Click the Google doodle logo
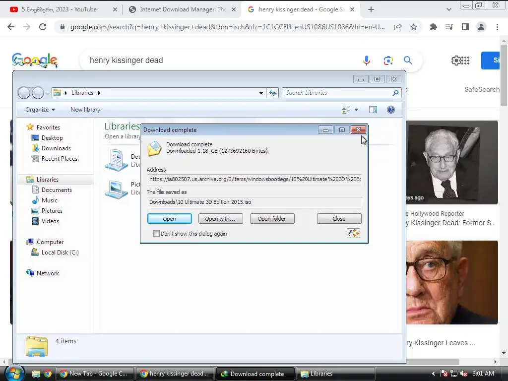Viewport: 508px width, 381px height. [35, 60]
